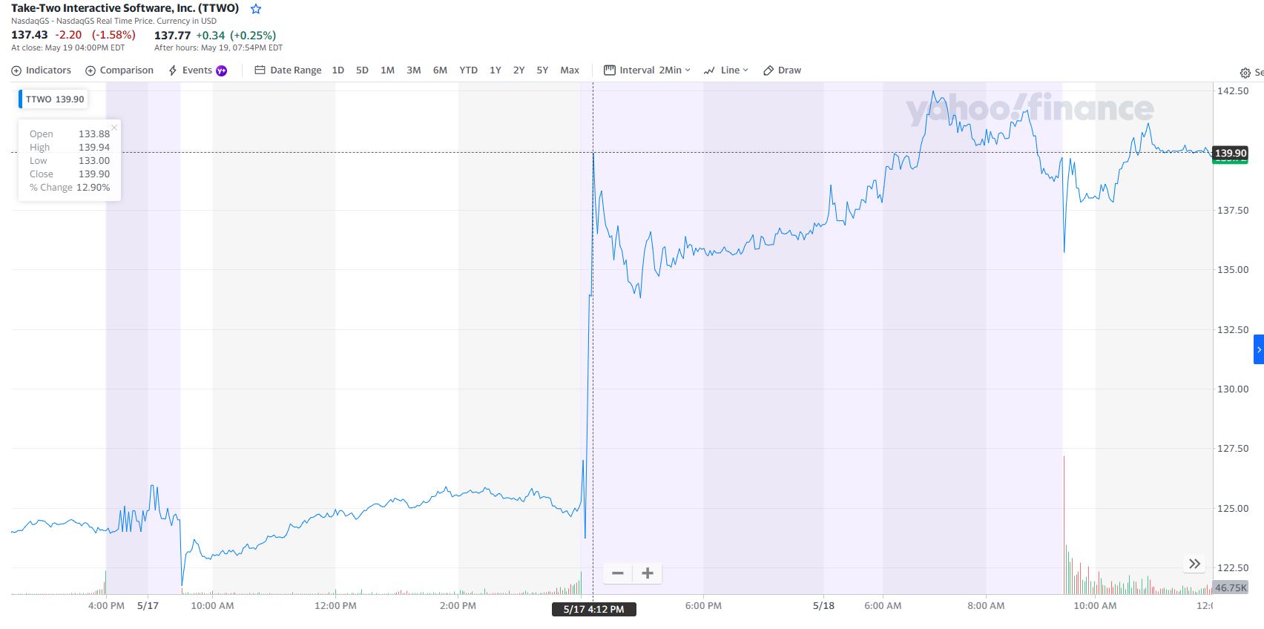Expand the blue side panel arrow
1264x629 pixels.
tap(1259, 349)
